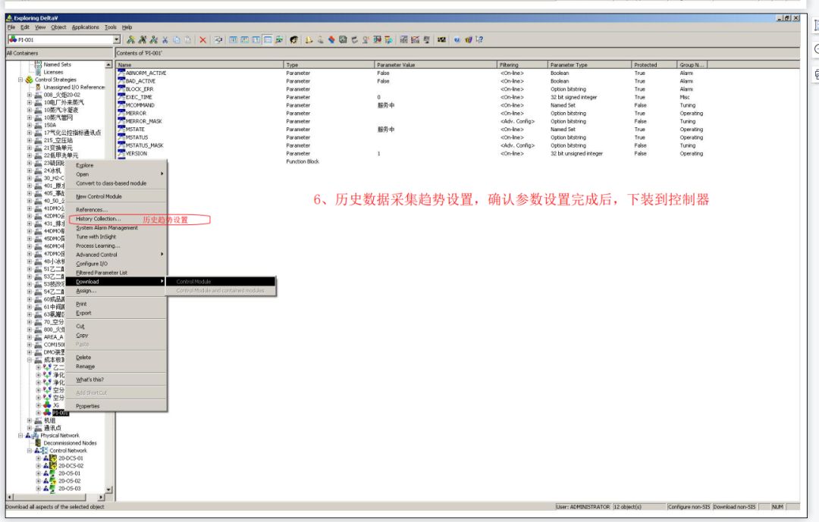Select Properties at the context menu bottom
The width and height of the screenshot is (819, 522).
click(x=89, y=405)
